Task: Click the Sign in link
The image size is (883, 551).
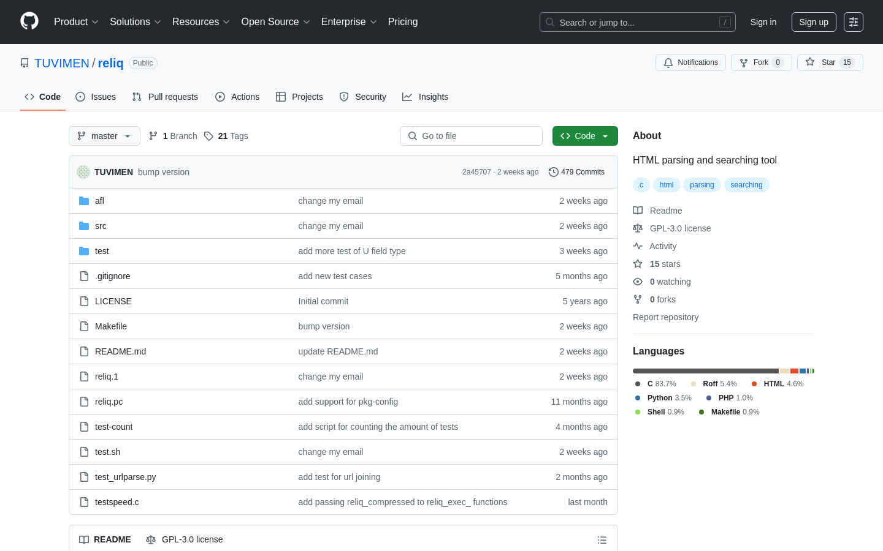Action: 763,22
